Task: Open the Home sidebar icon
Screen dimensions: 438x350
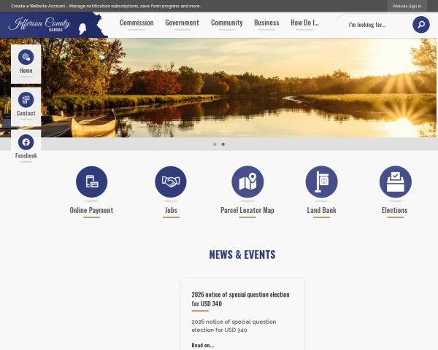Action: 26,57
